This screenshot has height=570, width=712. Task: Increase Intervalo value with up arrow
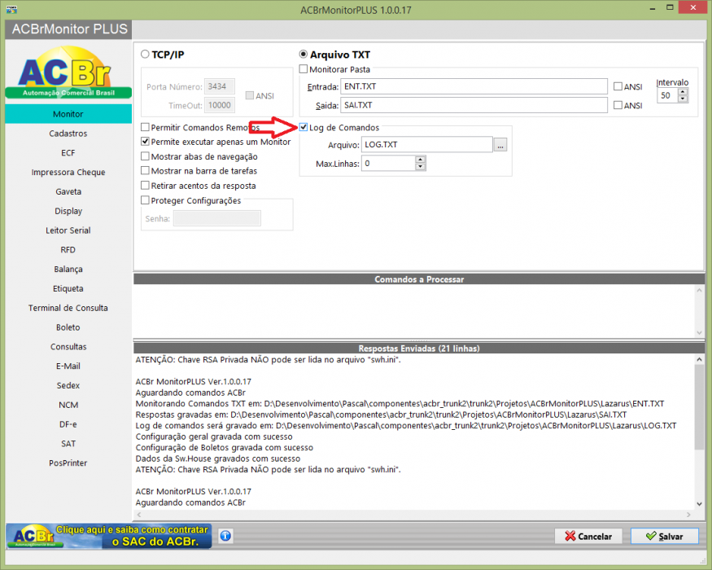683,92
